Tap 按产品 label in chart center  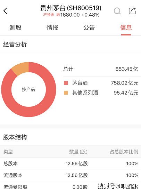pos(28,89)
